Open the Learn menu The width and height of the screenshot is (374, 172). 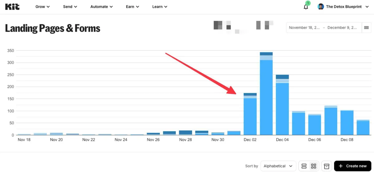point(160,7)
